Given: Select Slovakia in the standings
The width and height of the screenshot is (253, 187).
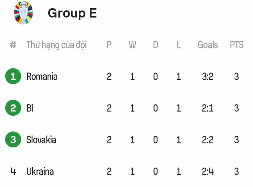Looking at the screenshot, I should (41, 140).
